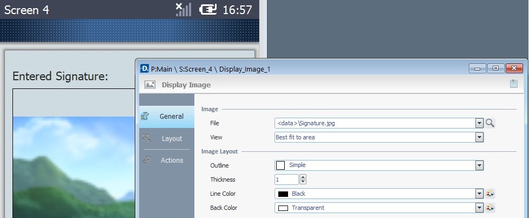The height and width of the screenshot is (218, 529).
Task: Click the 'Screen 4' title text
Action: click(27, 10)
